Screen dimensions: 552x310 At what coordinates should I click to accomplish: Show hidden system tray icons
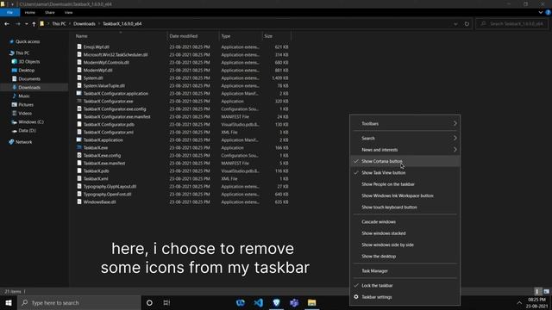click(519, 302)
